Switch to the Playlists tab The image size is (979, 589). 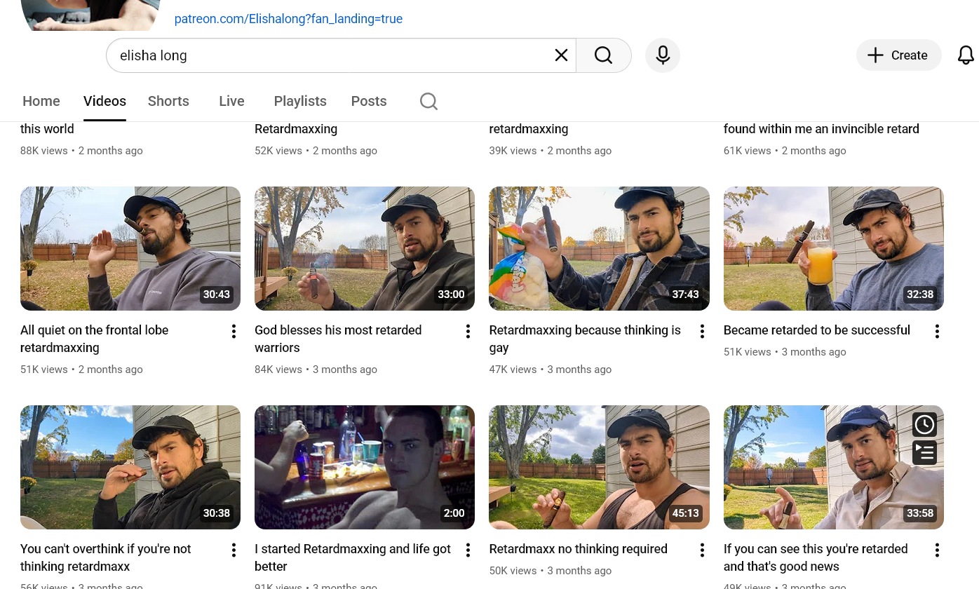[300, 101]
